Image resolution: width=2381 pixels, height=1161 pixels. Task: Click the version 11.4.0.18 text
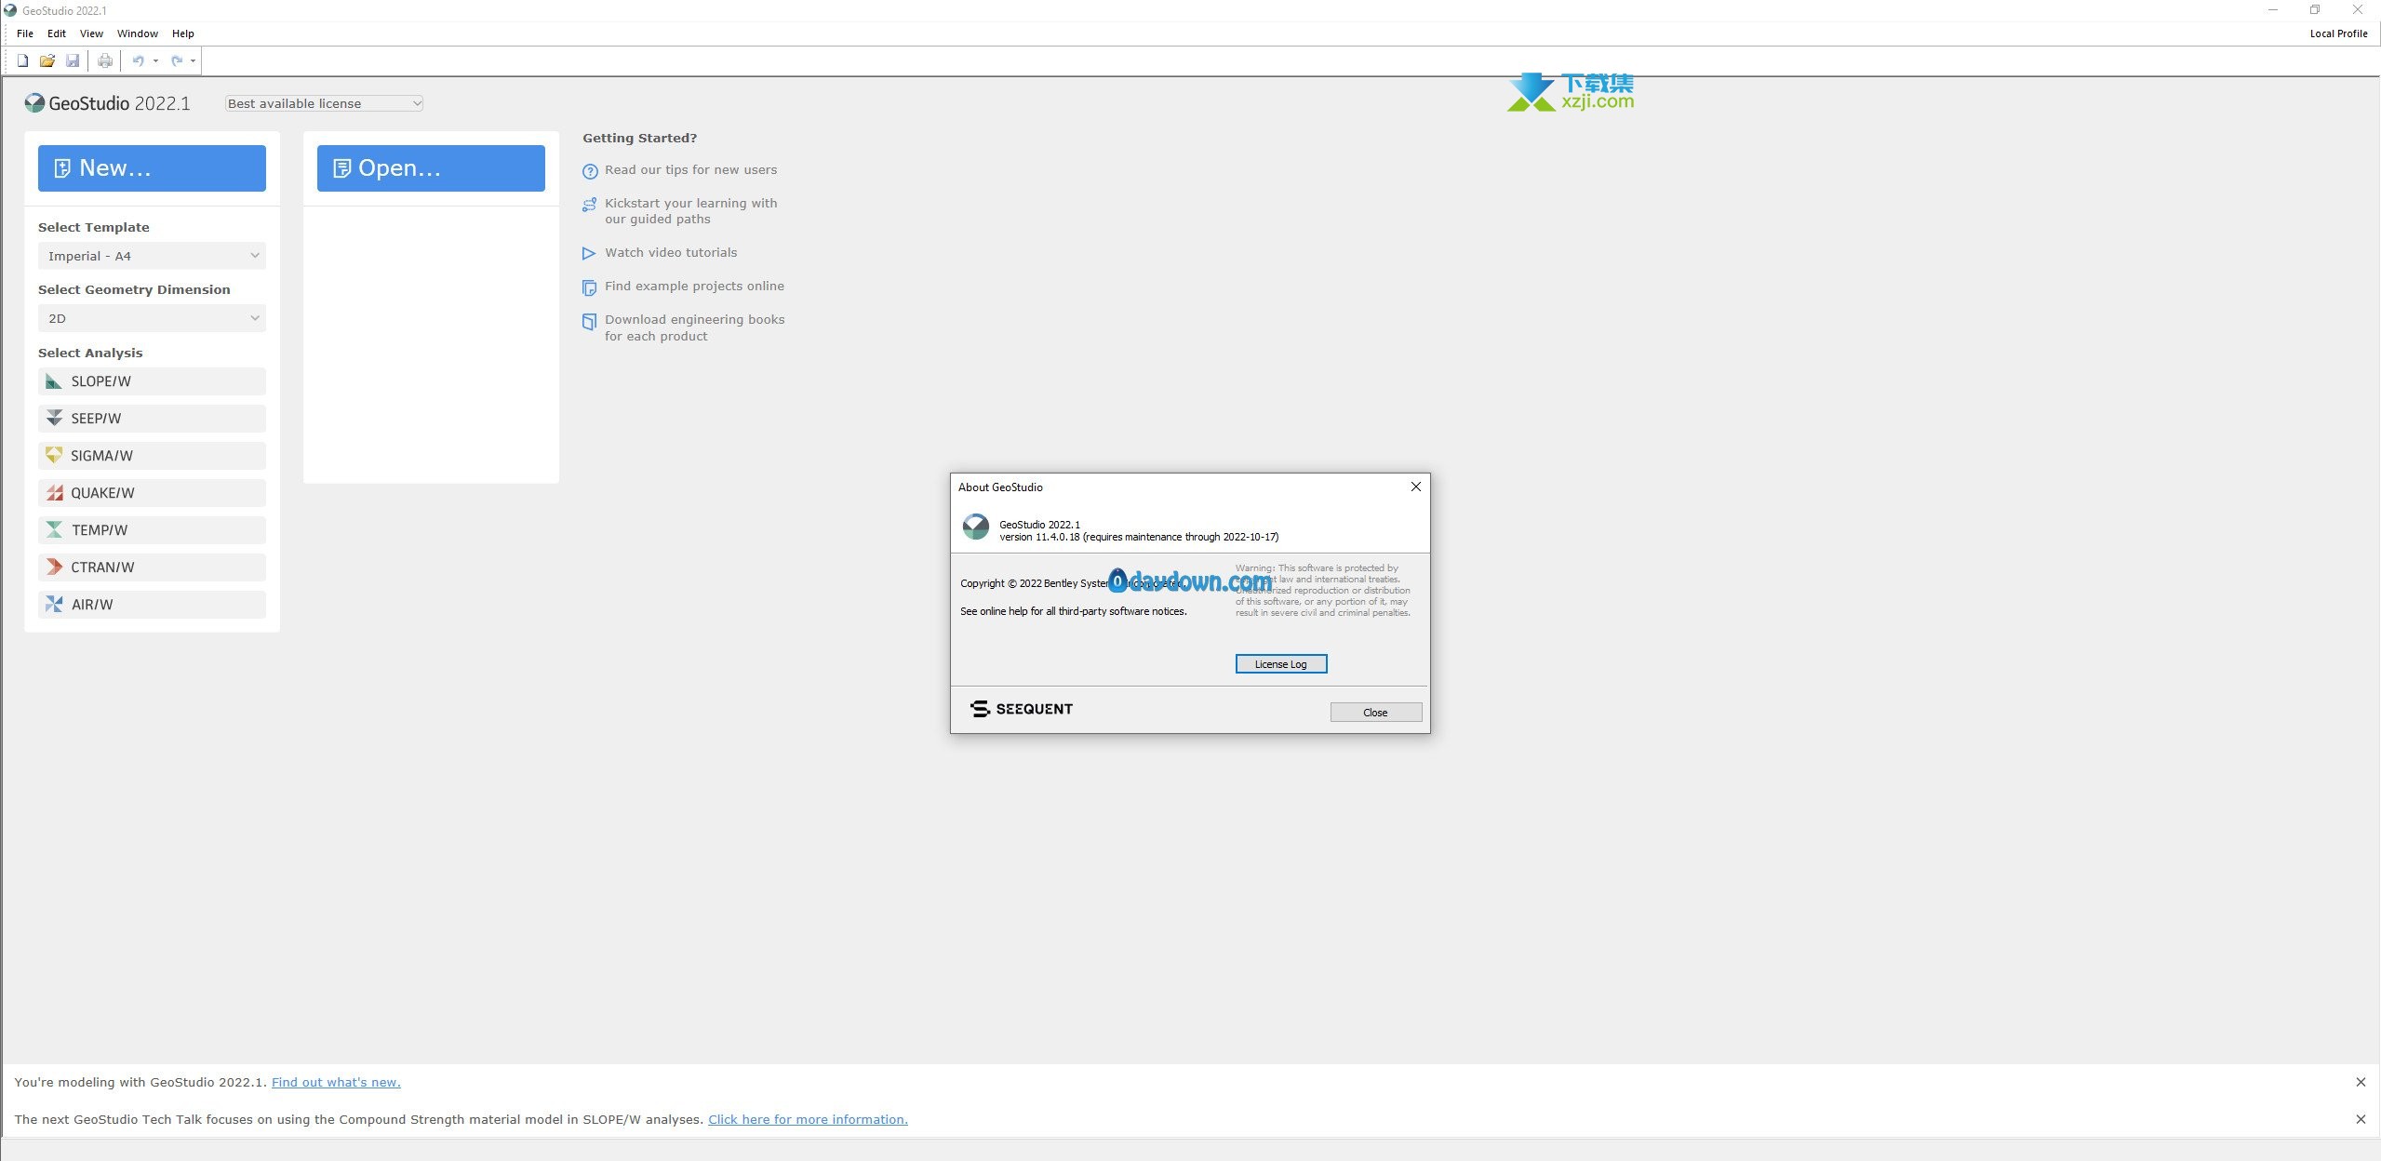pos(1139,537)
